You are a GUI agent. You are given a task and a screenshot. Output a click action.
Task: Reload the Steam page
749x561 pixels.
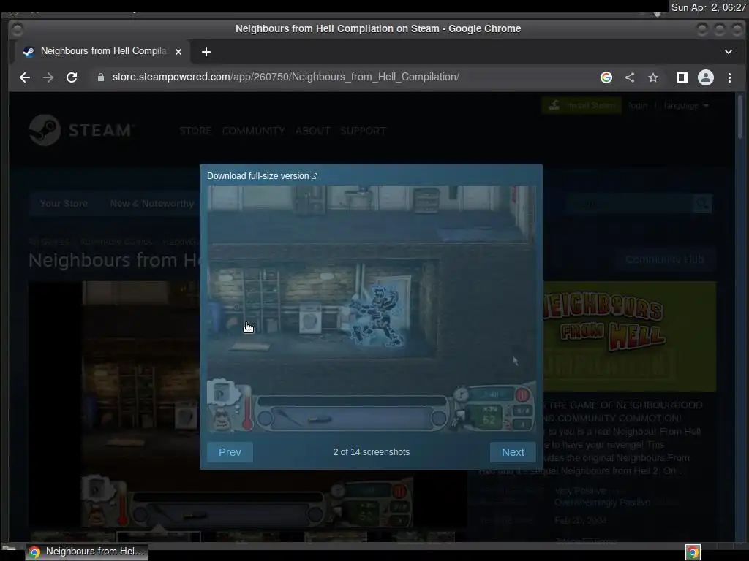click(72, 77)
